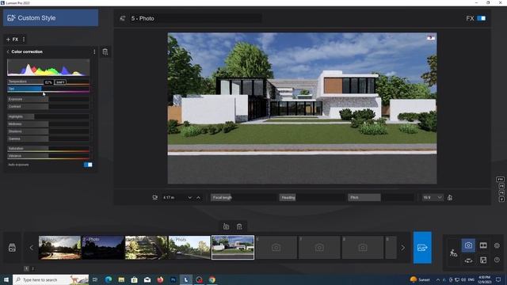The width and height of the screenshot is (507, 285).
Task: Select Photo mode camera icon
Action: click(468, 245)
